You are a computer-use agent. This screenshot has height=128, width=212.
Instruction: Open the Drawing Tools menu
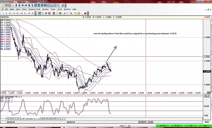coord(35,9)
